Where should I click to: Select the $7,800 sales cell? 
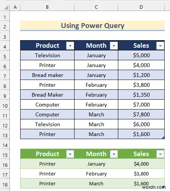141,114
